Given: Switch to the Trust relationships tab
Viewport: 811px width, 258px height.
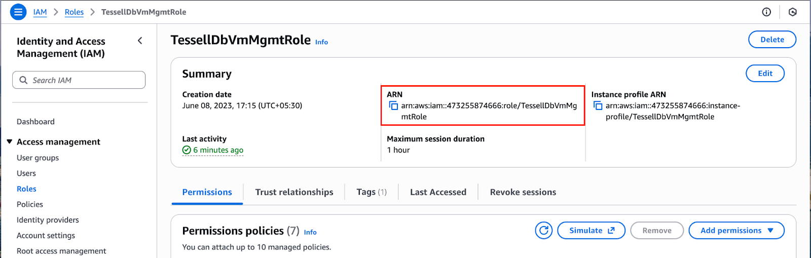Looking at the screenshot, I should (294, 192).
